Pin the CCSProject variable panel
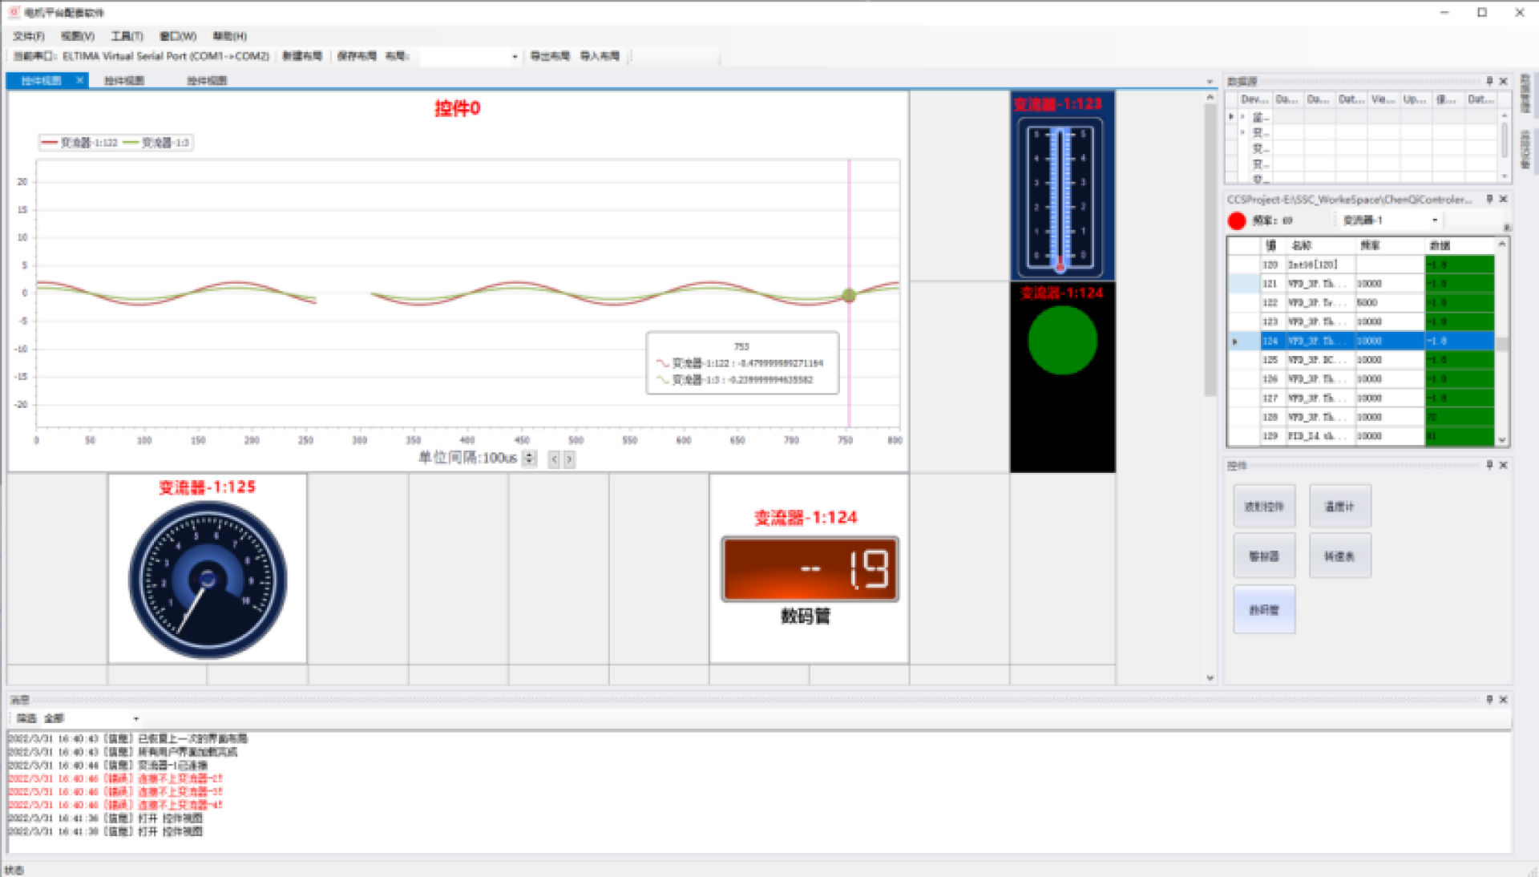 coord(1489,199)
